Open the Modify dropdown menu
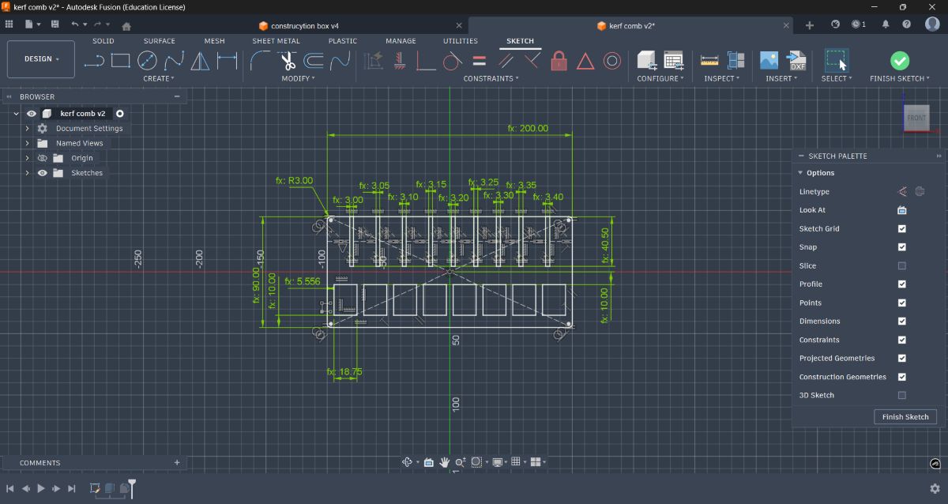Image resolution: width=948 pixels, height=504 pixels. [x=299, y=78]
